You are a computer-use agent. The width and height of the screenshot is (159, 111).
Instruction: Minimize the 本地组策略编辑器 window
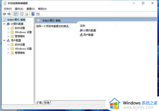pyautogui.click(x=134, y=3)
